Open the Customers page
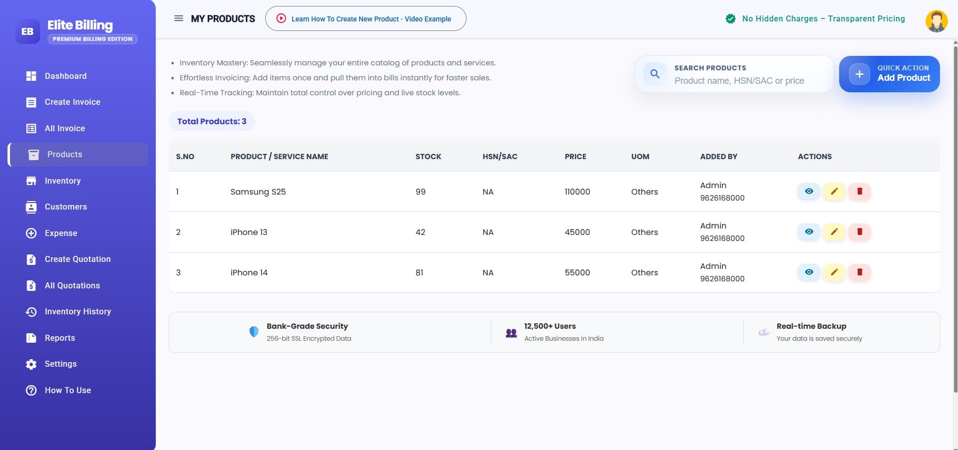Viewport: 958px width, 450px height. (x=65, y=207)
